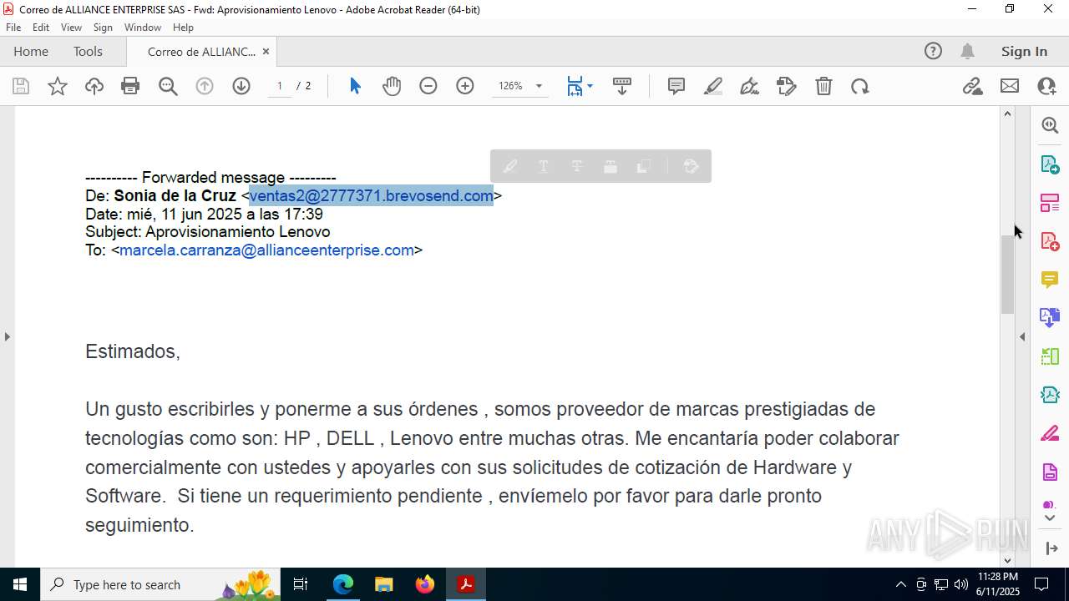Click the Save file icon
Screen dimensions: 1069x601
21,86
